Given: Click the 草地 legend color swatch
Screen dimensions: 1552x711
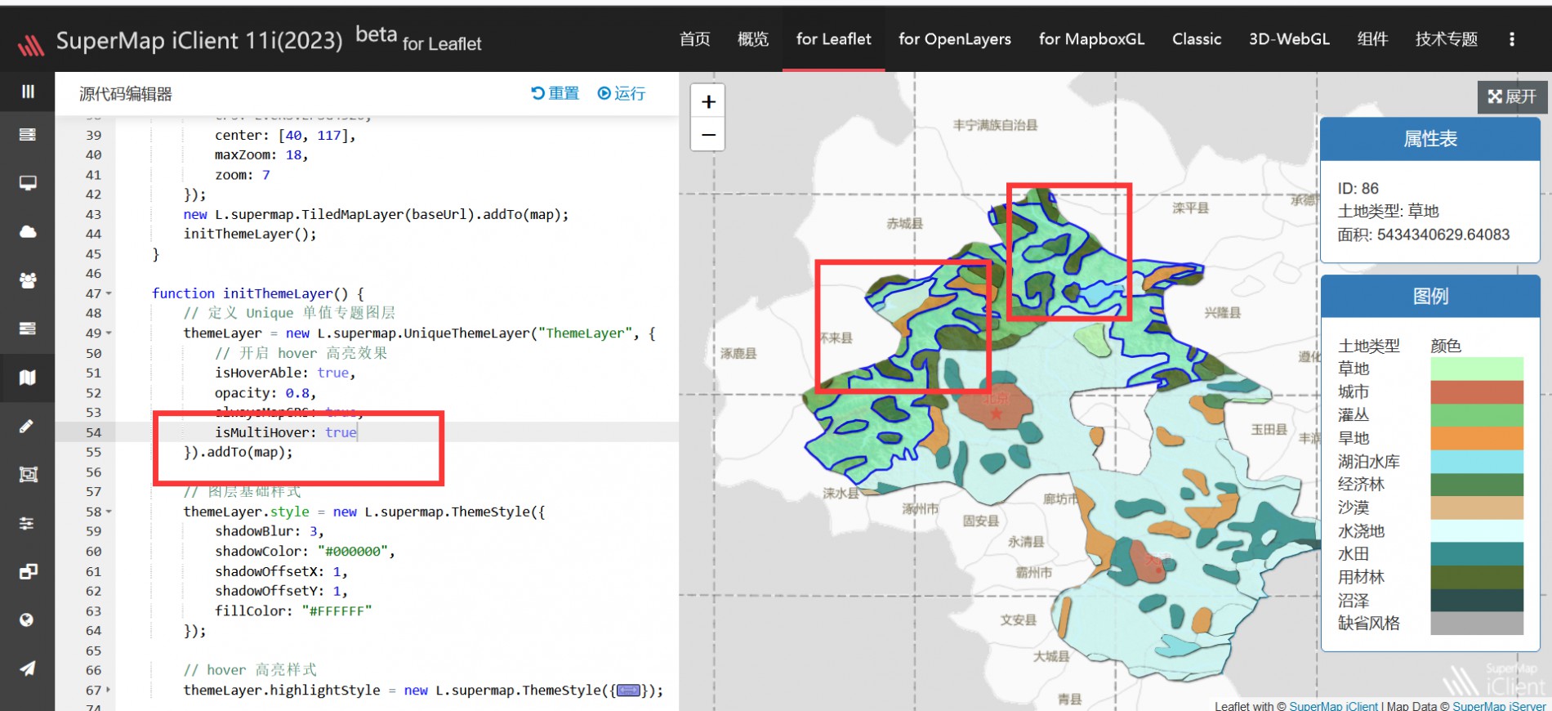Looking at the screenshot, I should tap(1477, 369).
